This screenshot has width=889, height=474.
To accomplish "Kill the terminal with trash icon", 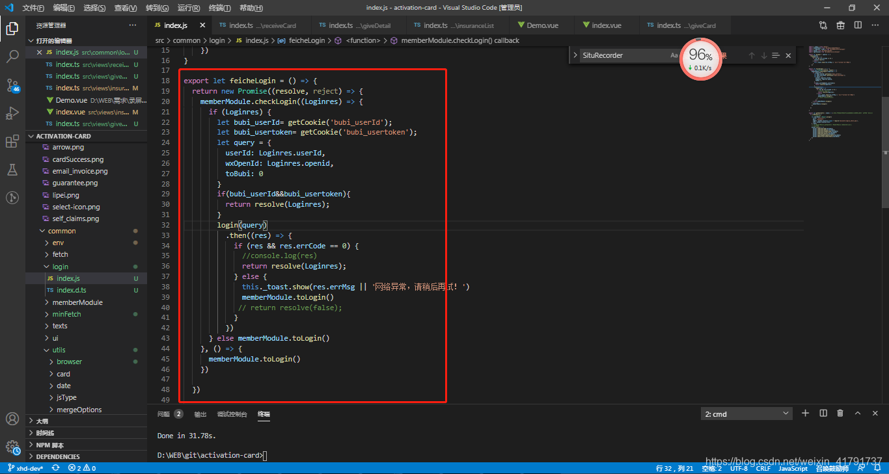I will tap(840, 413).
